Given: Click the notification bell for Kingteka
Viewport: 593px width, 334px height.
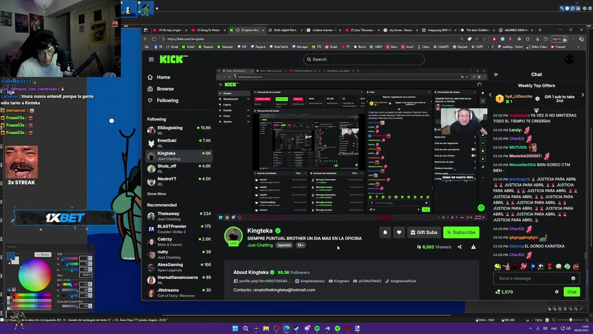Looking at the screenshot, I should [385, 232].
